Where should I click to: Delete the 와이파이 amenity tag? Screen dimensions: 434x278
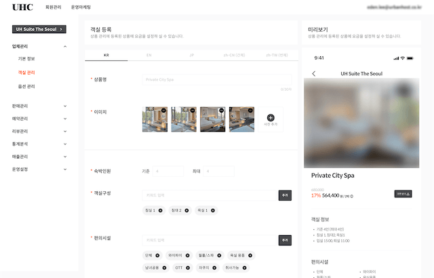click(x=188, y=255)
